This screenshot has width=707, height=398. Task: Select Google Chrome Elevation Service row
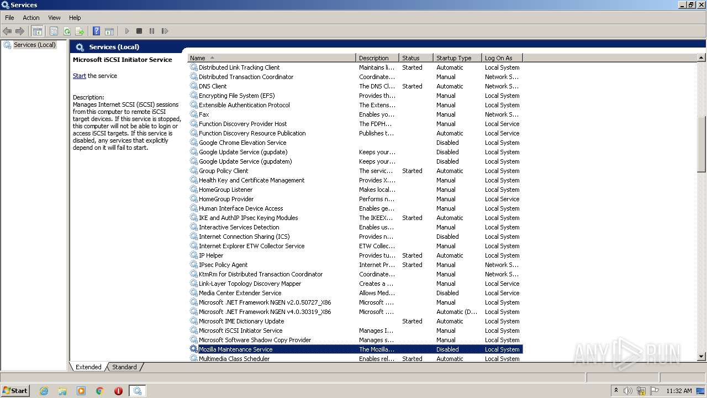[355, 143]
